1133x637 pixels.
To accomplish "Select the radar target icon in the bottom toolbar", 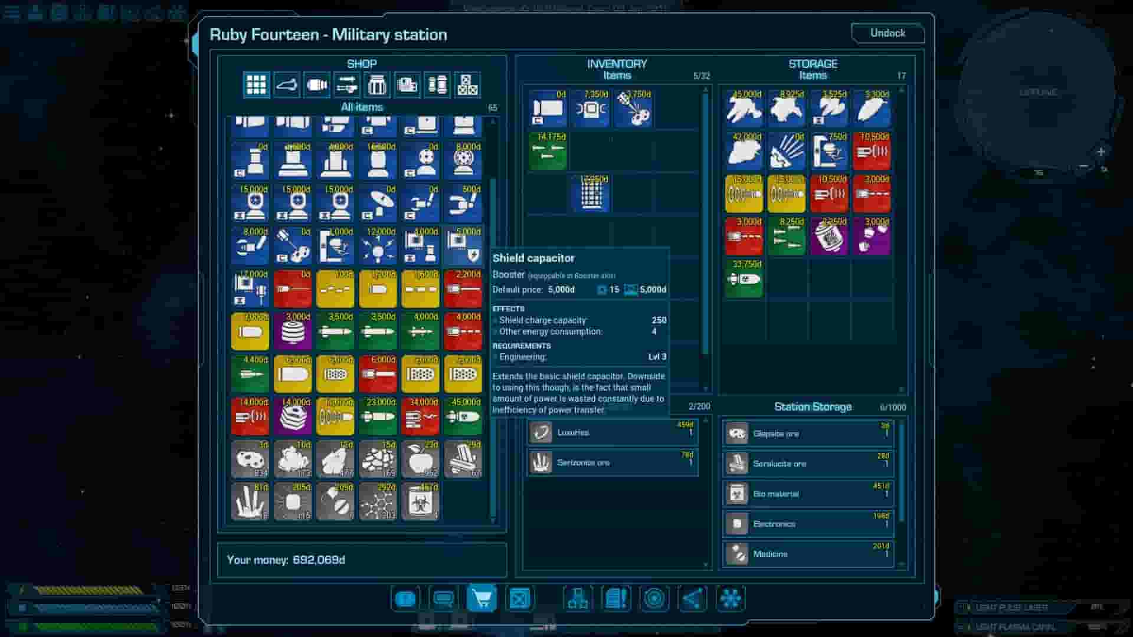I will pyautogui.click(x=653, y=599).
